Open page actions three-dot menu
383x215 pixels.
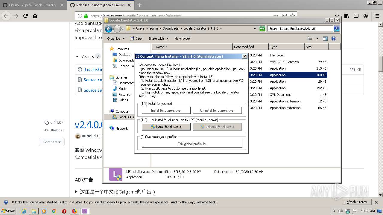[276, 16]
